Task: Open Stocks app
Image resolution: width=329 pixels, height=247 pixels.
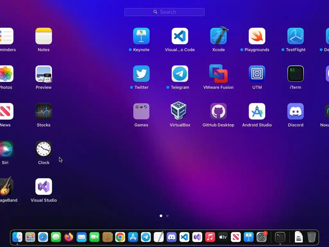Action: (x=44, y=111)
